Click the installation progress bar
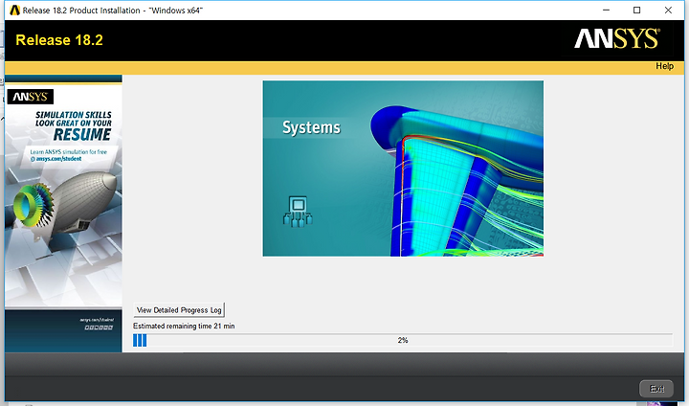 coord(403,340)
